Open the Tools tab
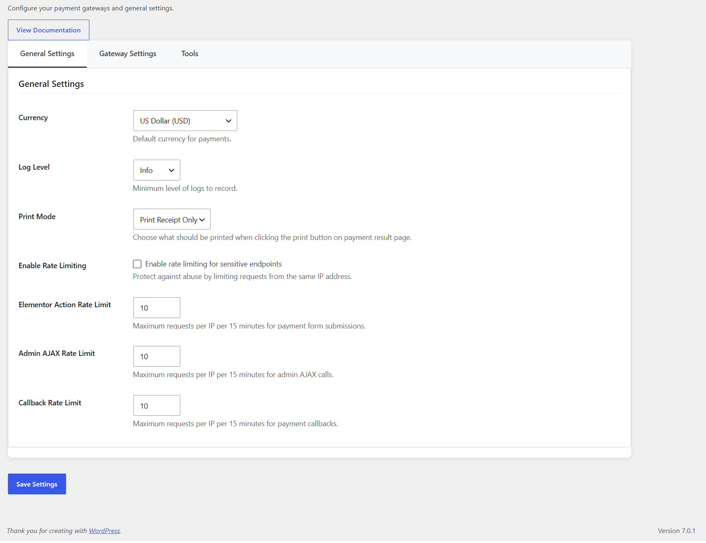This screenshot has height=543, width=706. pos(190,54)
